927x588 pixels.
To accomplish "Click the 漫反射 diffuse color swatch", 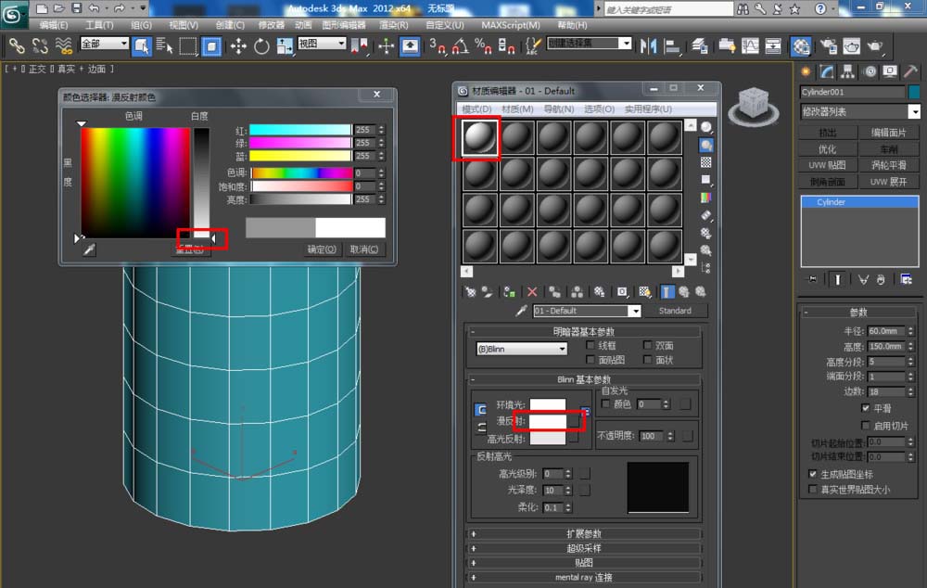I will click(x=547, y=421).
